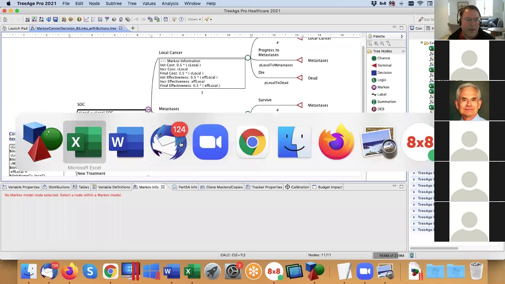Select the Logic node in Palette

point(379,80)
